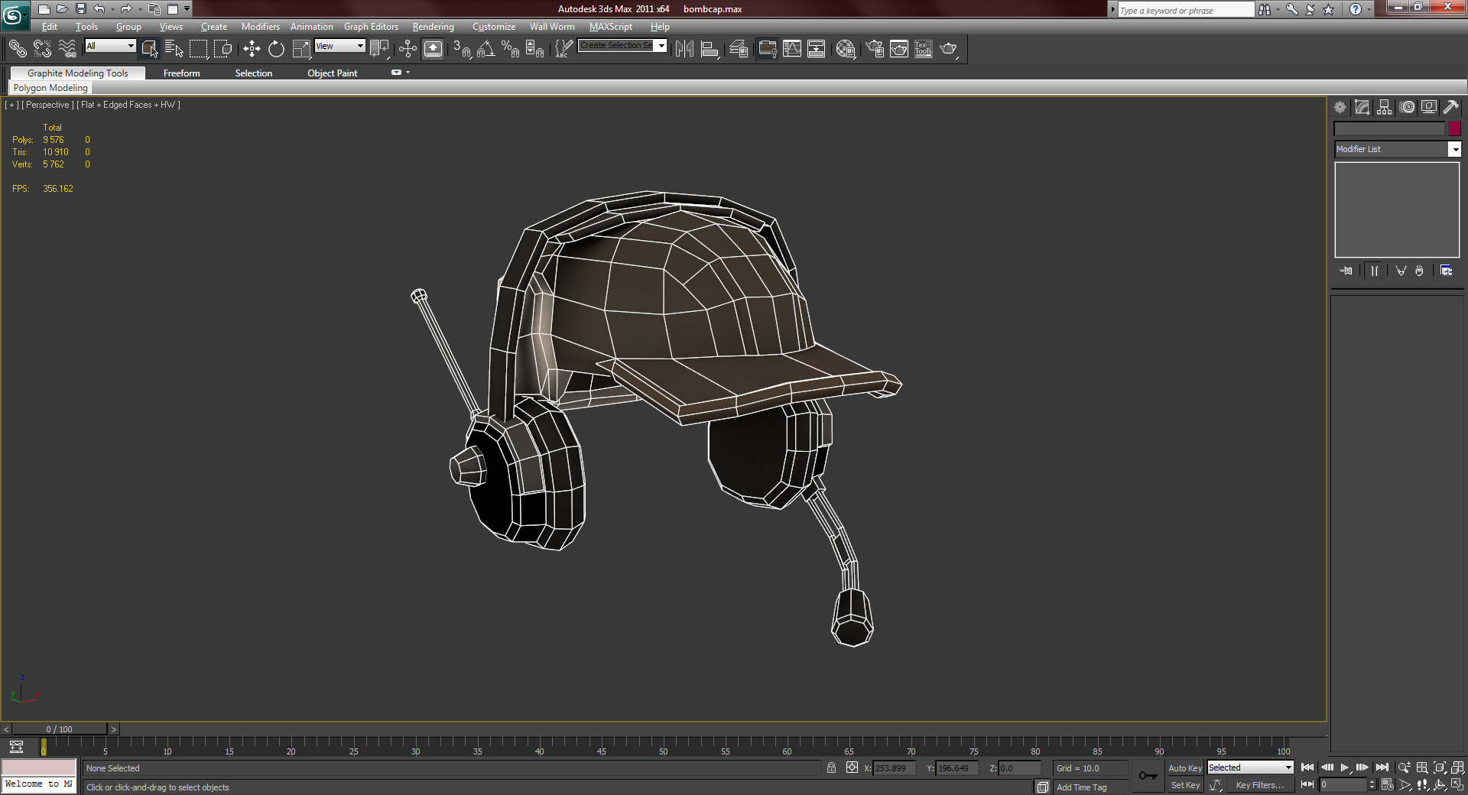Open the Curve Editor from toolbar

tap(792, 49)
